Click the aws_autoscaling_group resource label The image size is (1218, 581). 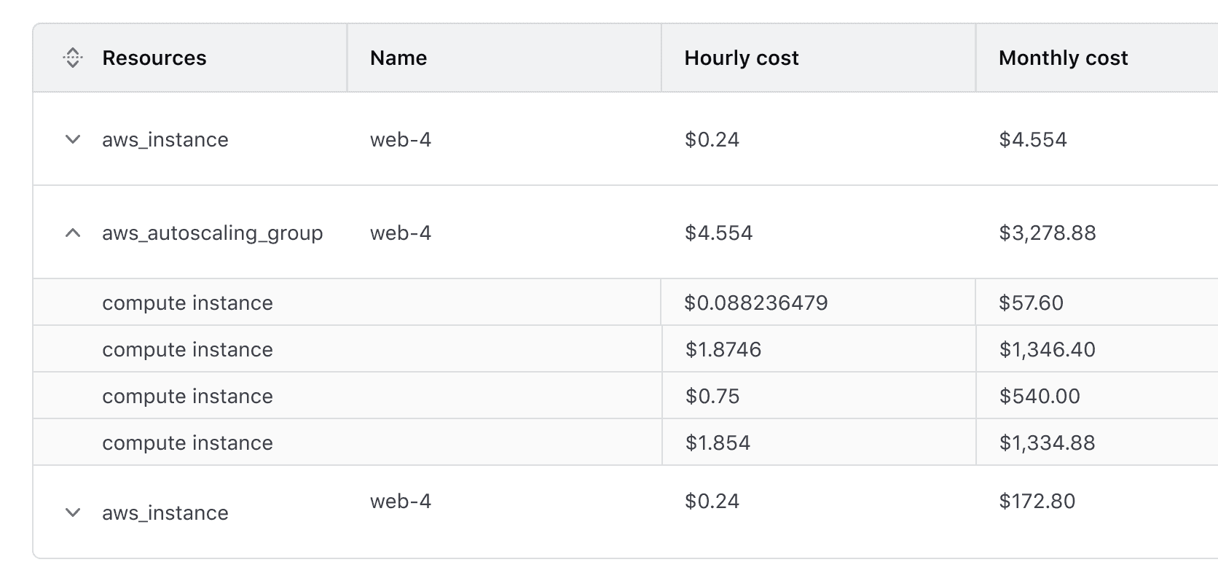pos(212,233)
